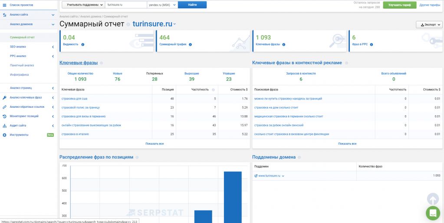Open the yandex.ru (MSK) search engine dropdown
Screen dimensions: 444x223
click(159, 5)
